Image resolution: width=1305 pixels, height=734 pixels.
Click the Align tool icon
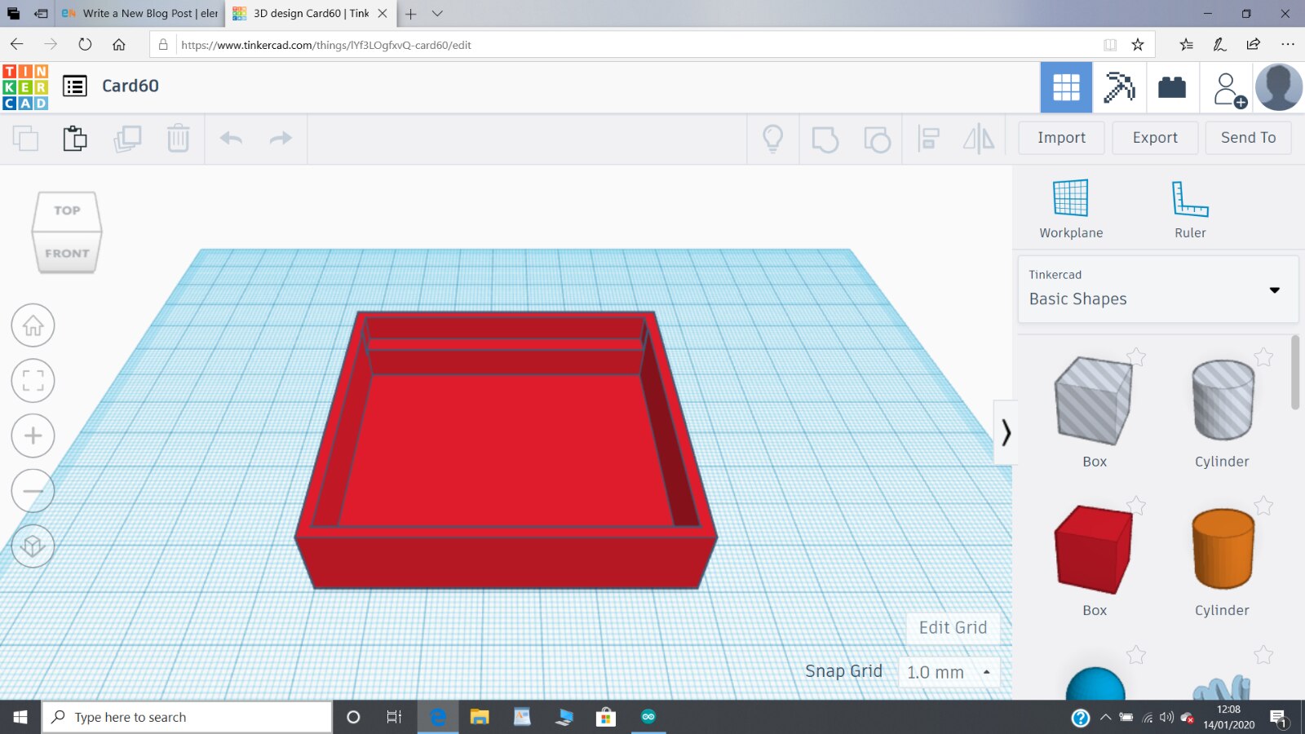tap(928, 139)
